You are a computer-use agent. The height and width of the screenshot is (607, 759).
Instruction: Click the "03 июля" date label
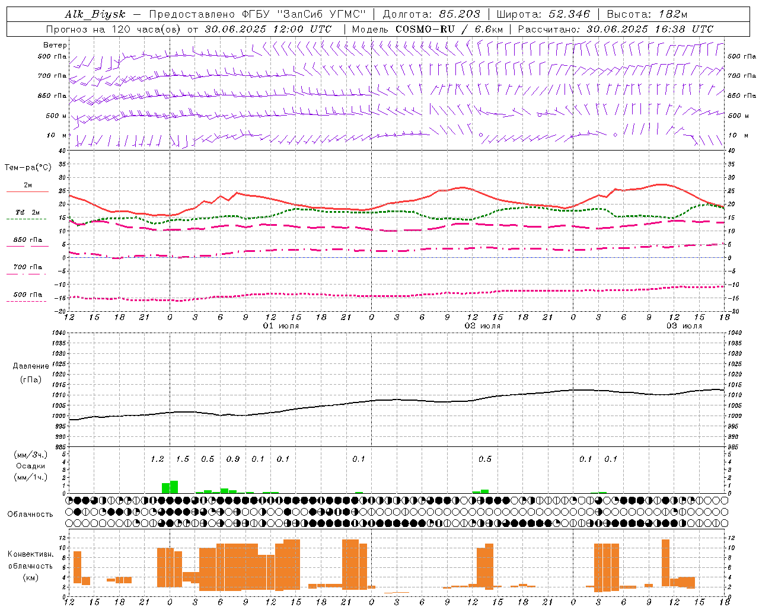[684, 326]
